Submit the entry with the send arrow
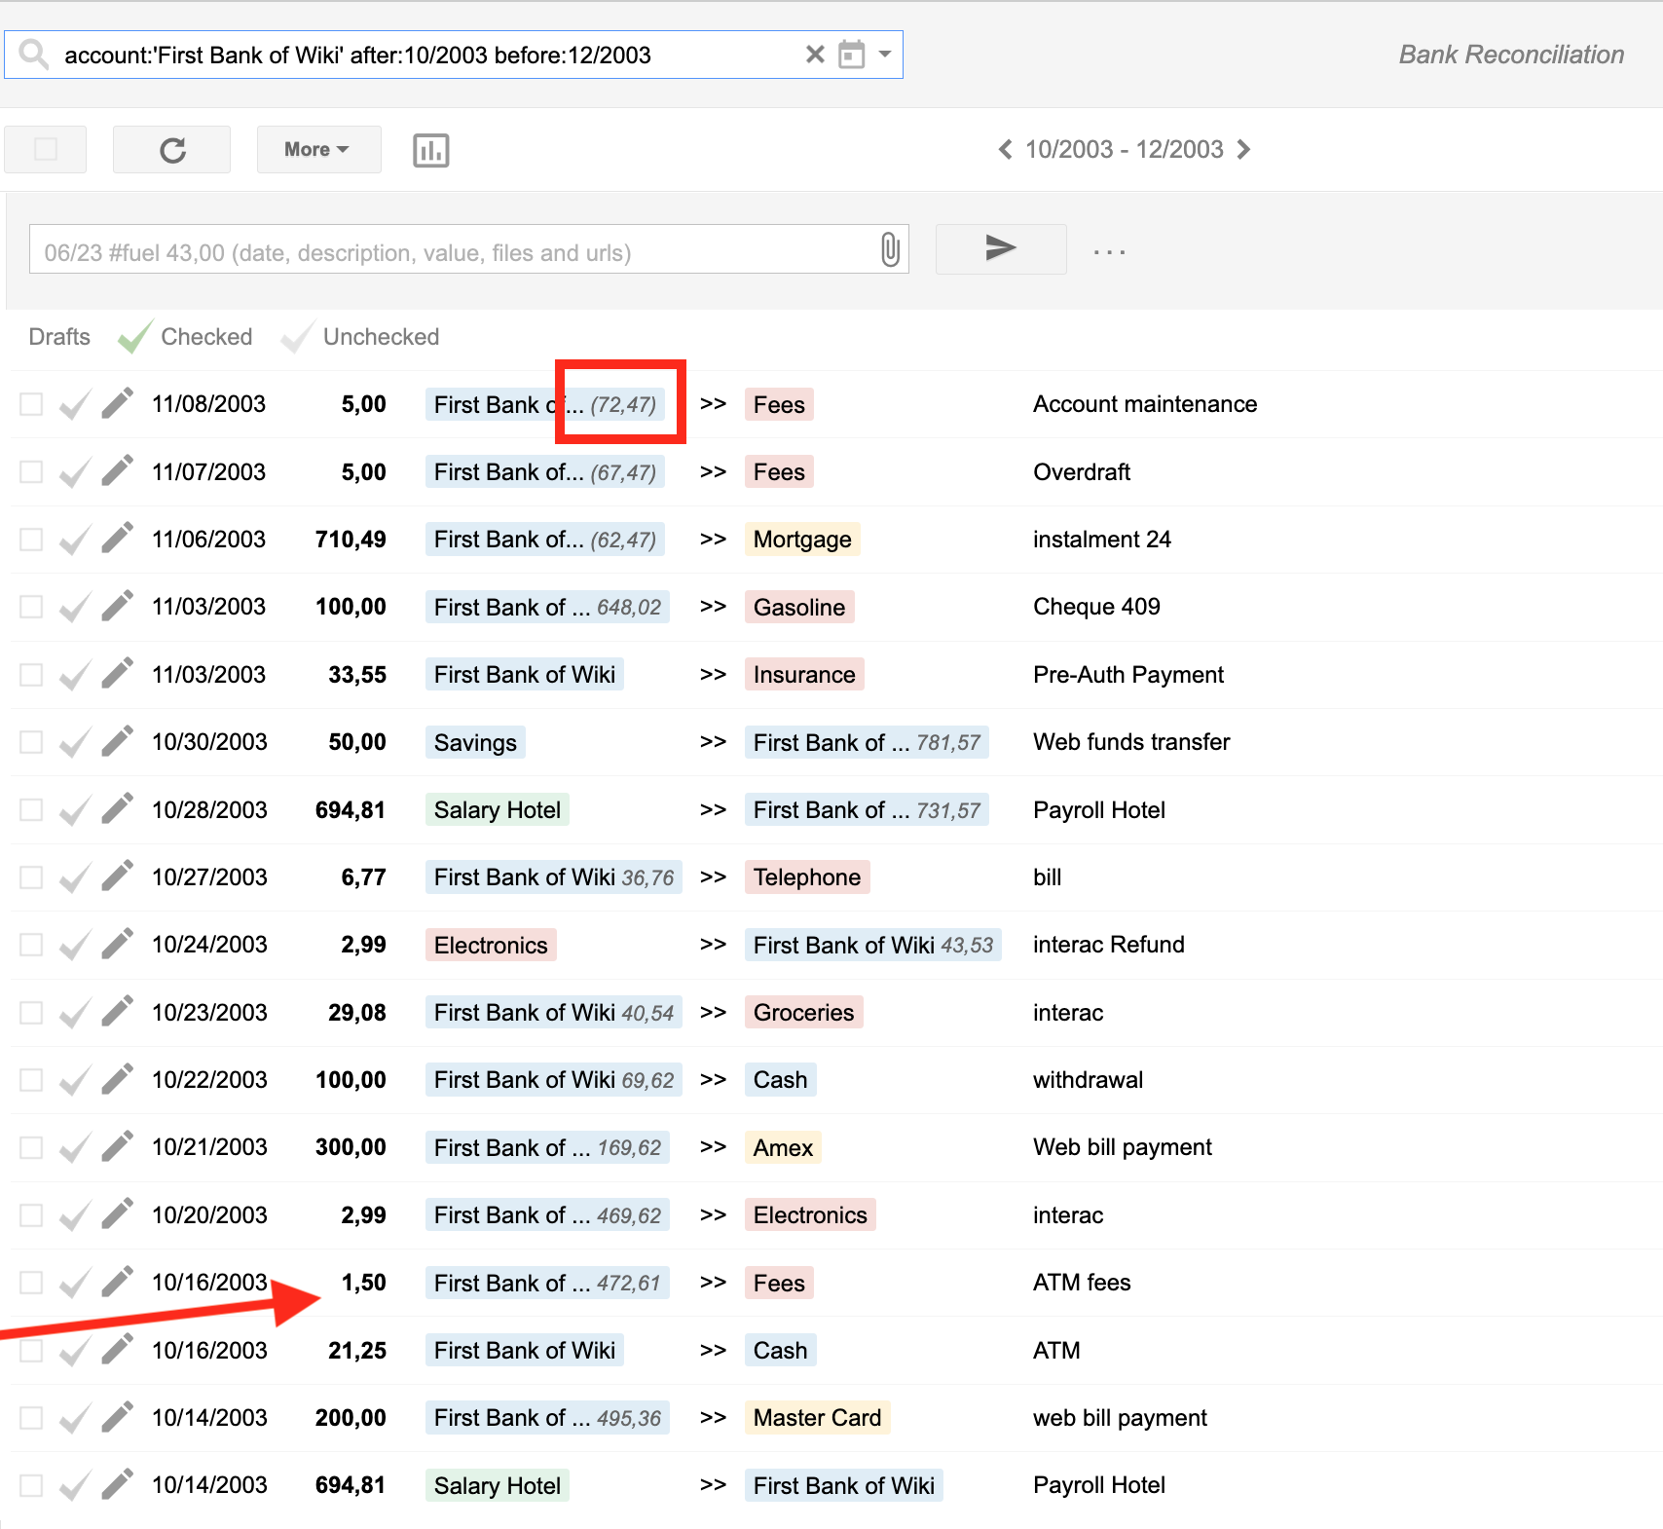Screen dimensions: 1663x1529 pyautogui.click(x=1000, y=249)
